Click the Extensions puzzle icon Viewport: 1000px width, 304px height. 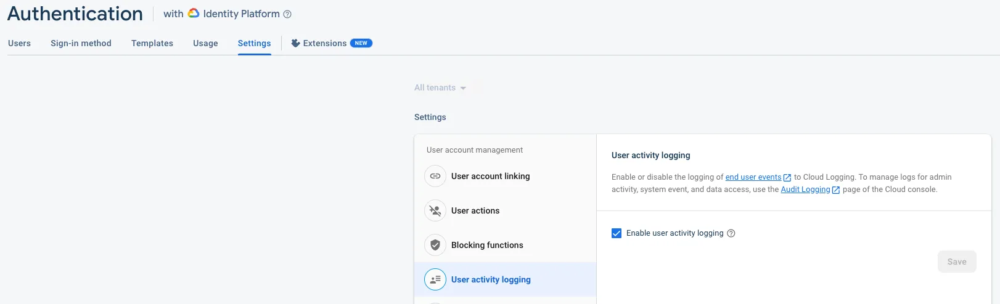[x=295, y=43]
